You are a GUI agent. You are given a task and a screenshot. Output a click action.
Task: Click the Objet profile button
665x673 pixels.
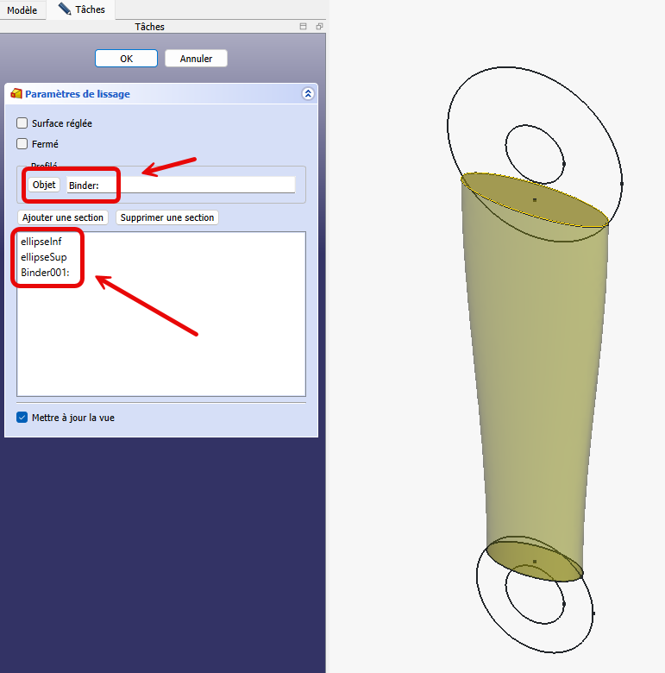point(44,185)
